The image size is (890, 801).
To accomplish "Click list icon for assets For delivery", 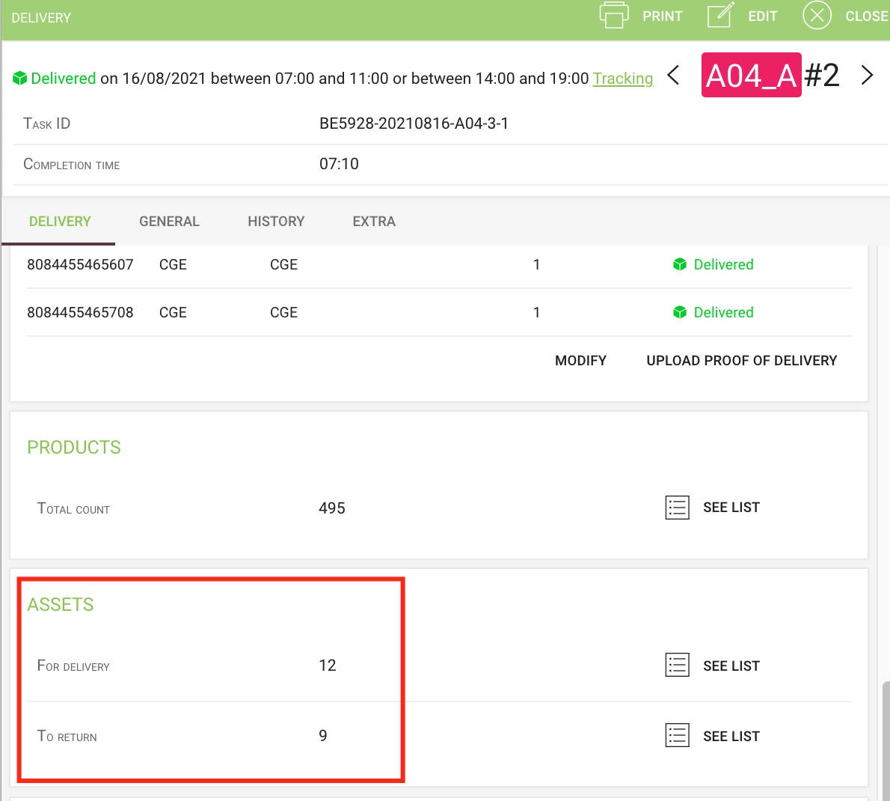I will (x=677, y=666).
